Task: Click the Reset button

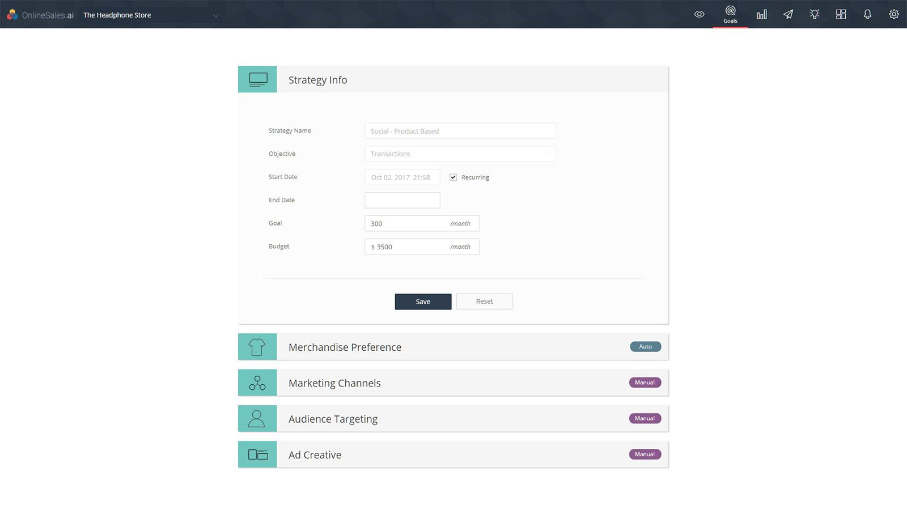Action: click(484, 301)
